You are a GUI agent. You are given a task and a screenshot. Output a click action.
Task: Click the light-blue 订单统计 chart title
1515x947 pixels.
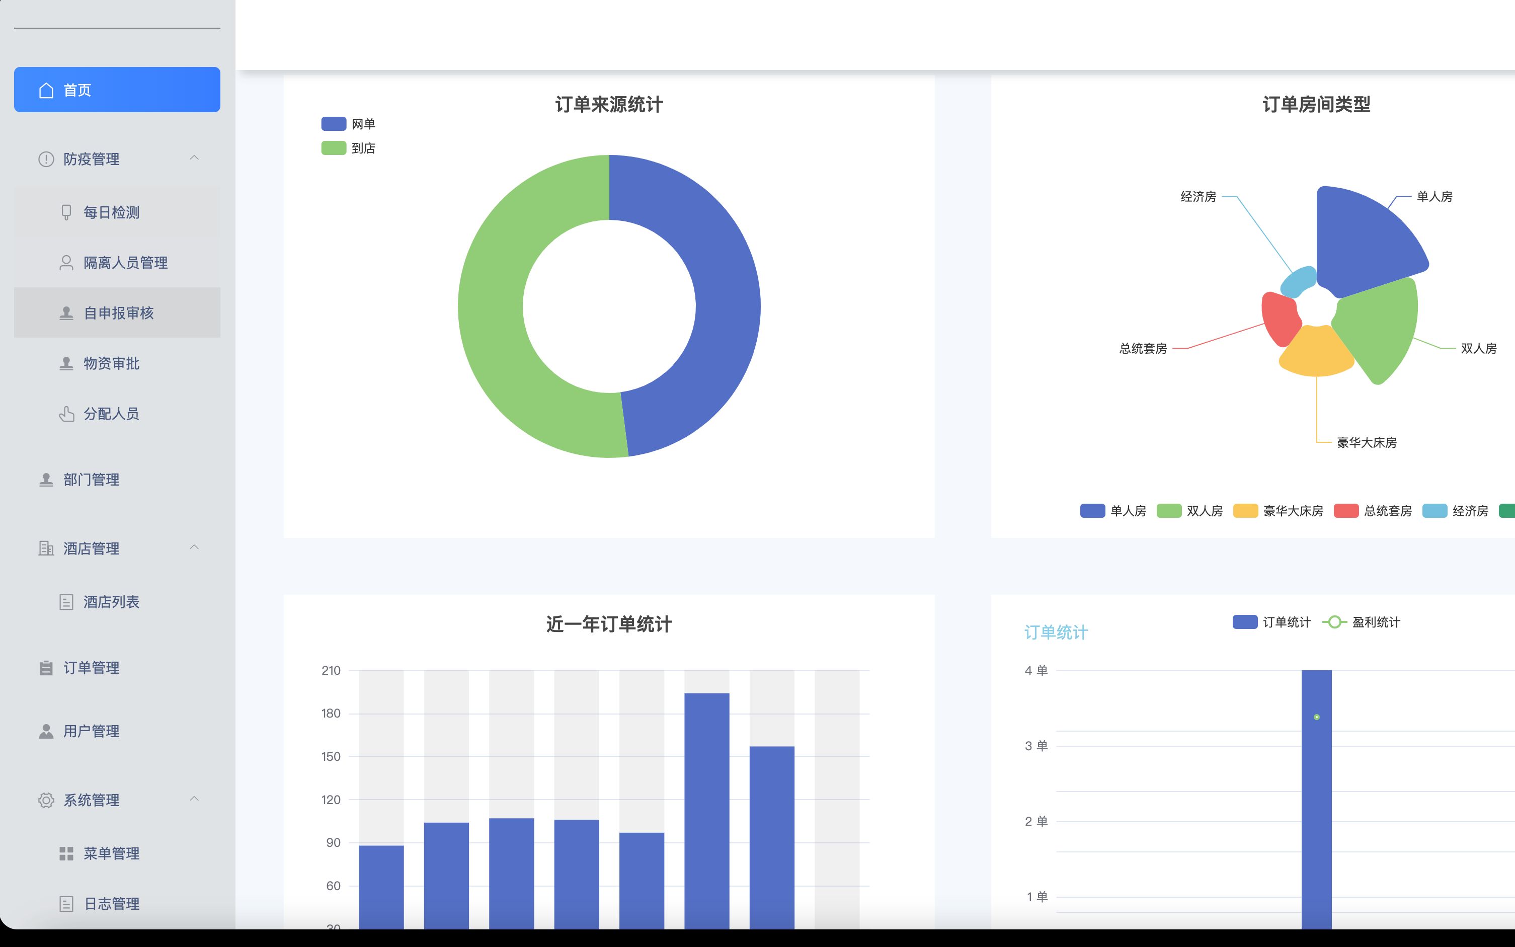click(x=1056, y=633)
